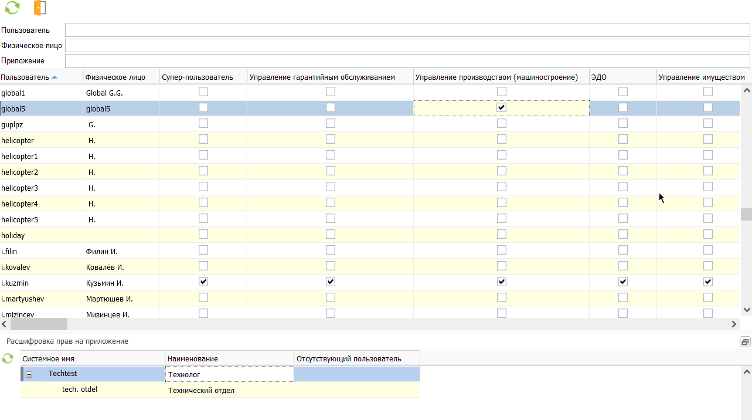Maximize the rights breakdown panel

[745, 342]
